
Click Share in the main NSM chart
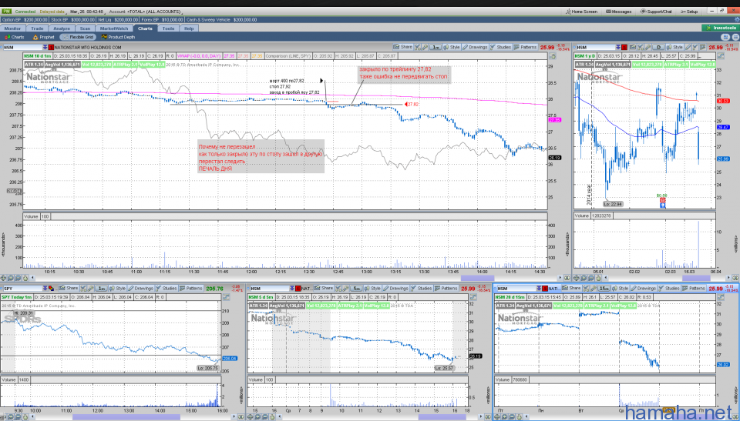tap(403, 47)
